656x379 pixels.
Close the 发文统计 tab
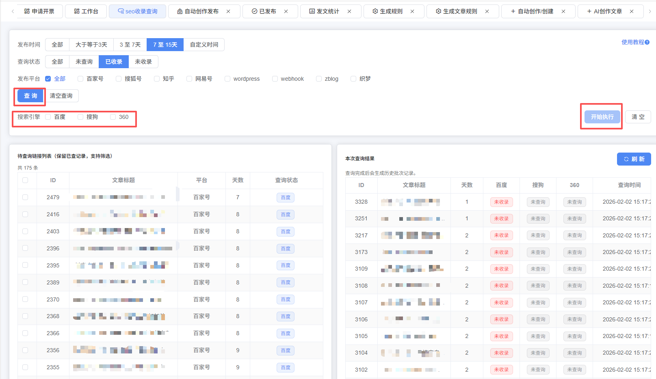pos(349,11)
